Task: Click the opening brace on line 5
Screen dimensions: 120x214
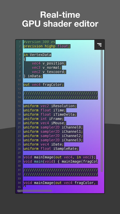Action: point(24,59)
